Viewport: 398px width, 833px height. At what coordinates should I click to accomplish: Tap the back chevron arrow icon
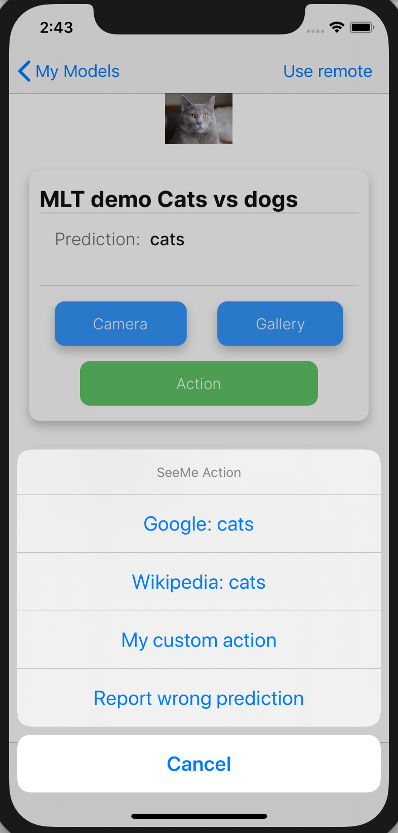tap(24, 71)
